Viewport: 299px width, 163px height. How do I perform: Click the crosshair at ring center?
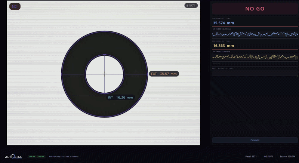[104, 74]
